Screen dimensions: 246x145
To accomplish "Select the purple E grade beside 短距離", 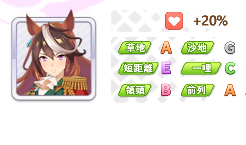I will (x=166, y=68).
